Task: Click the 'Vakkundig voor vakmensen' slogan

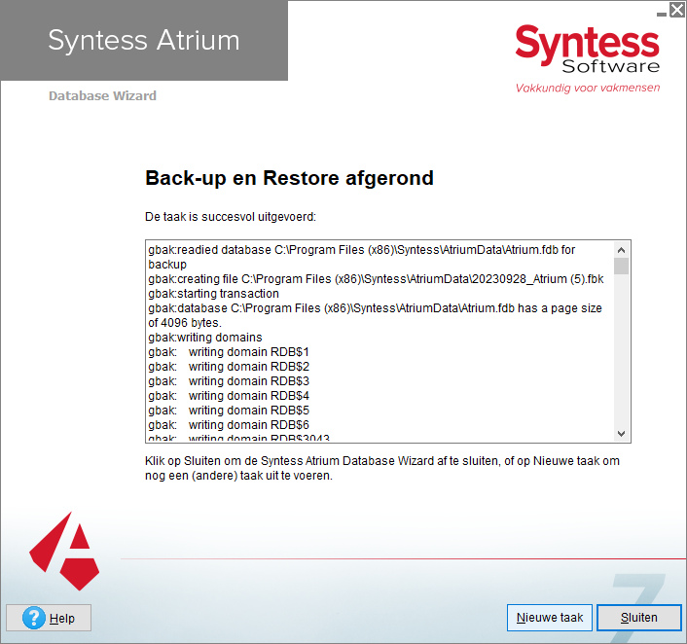Action: click(x=588, y=89)
